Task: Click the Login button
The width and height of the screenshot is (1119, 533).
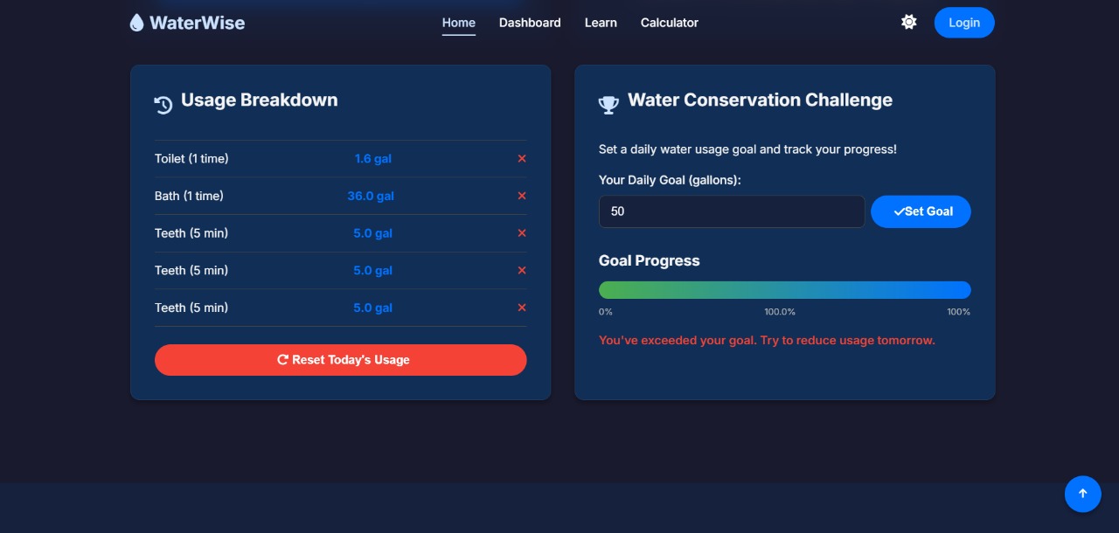Action: tap(964, 23)
